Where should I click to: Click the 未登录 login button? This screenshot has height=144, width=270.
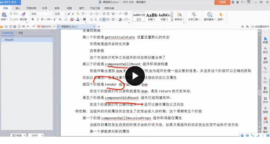point(222,2)
